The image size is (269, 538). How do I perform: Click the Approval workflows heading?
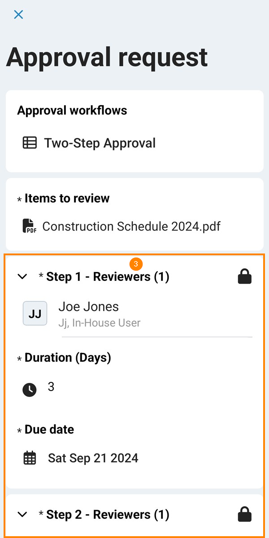point(72,111)
